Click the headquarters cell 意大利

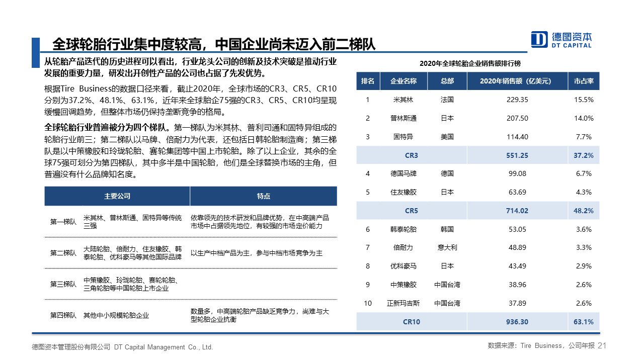(x=447, y=247)
